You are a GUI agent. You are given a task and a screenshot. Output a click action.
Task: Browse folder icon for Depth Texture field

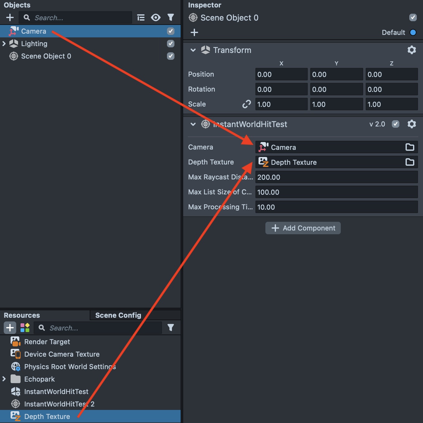[x=410, y=162]
